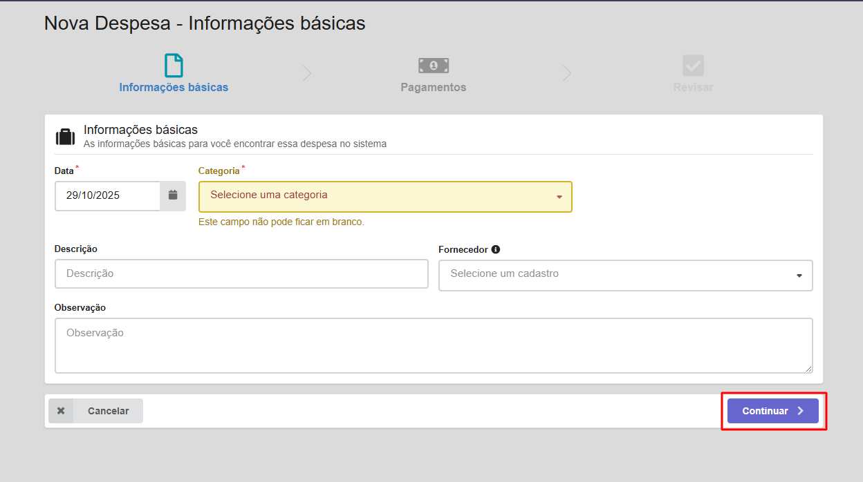Select the Informações básicas step label
Image resolution: width=863 pixels, height=482 pixels.
tap(174, 88)
